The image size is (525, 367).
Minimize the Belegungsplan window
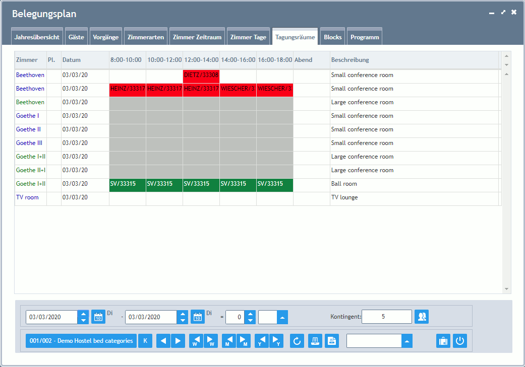pyautogui.click(x=492, y=13)
